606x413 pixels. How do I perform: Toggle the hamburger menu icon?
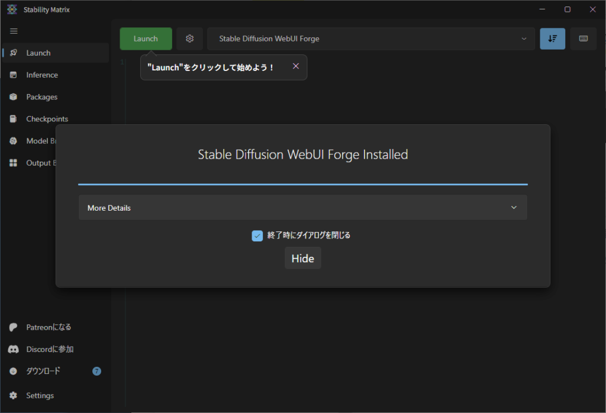click(x=14, y=31)
